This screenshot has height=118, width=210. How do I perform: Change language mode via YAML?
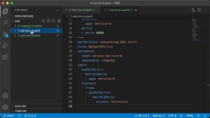(190, 116)
